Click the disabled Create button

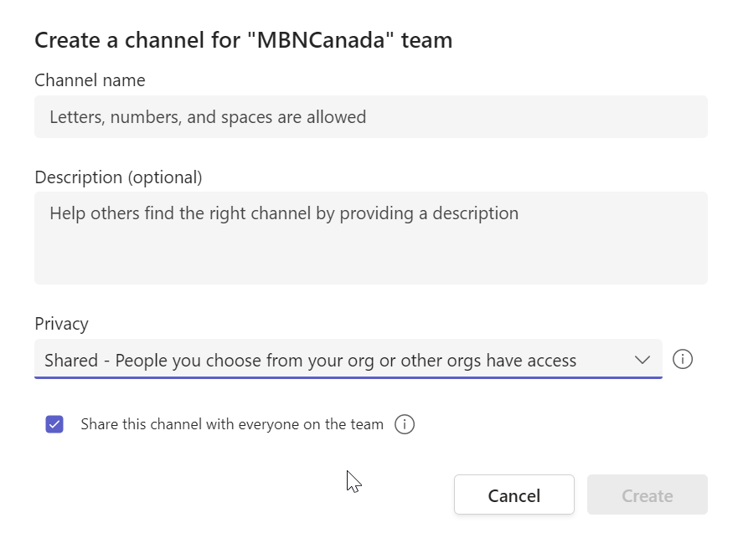(648, 495)
